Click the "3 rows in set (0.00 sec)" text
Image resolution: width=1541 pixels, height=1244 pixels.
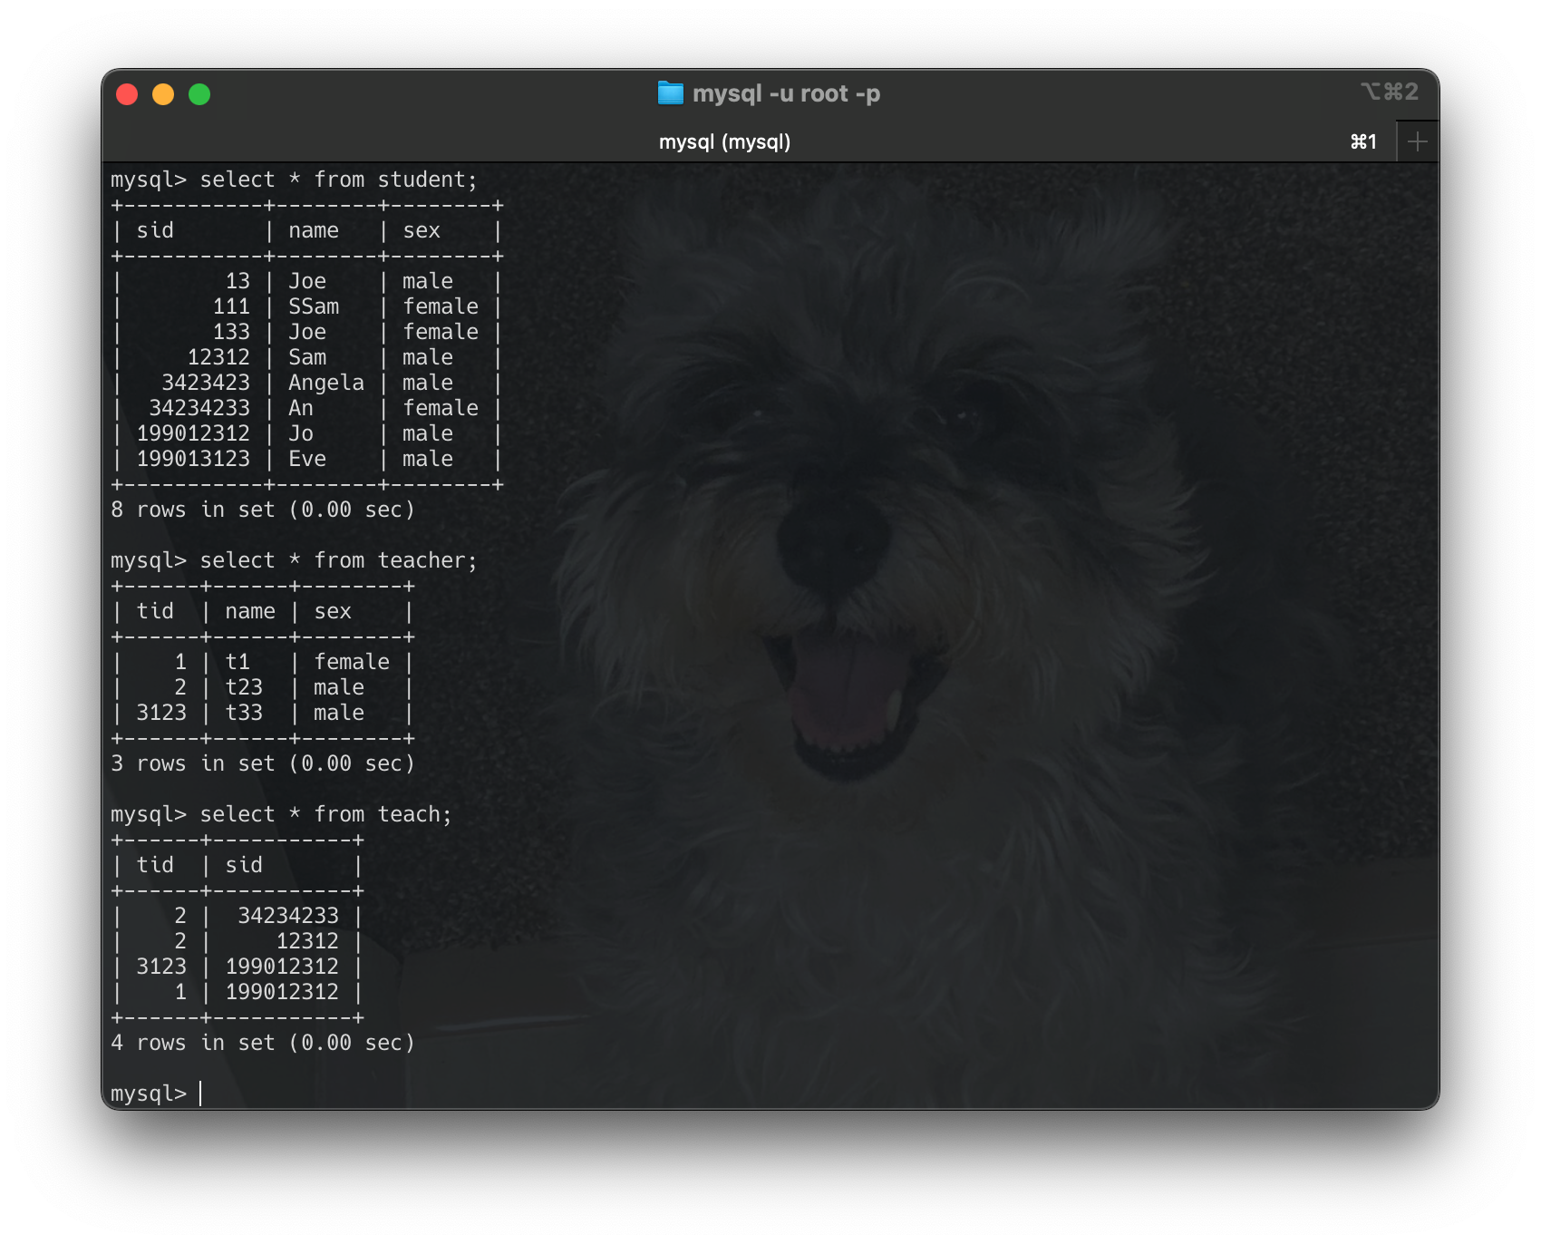tap(263, 763)
